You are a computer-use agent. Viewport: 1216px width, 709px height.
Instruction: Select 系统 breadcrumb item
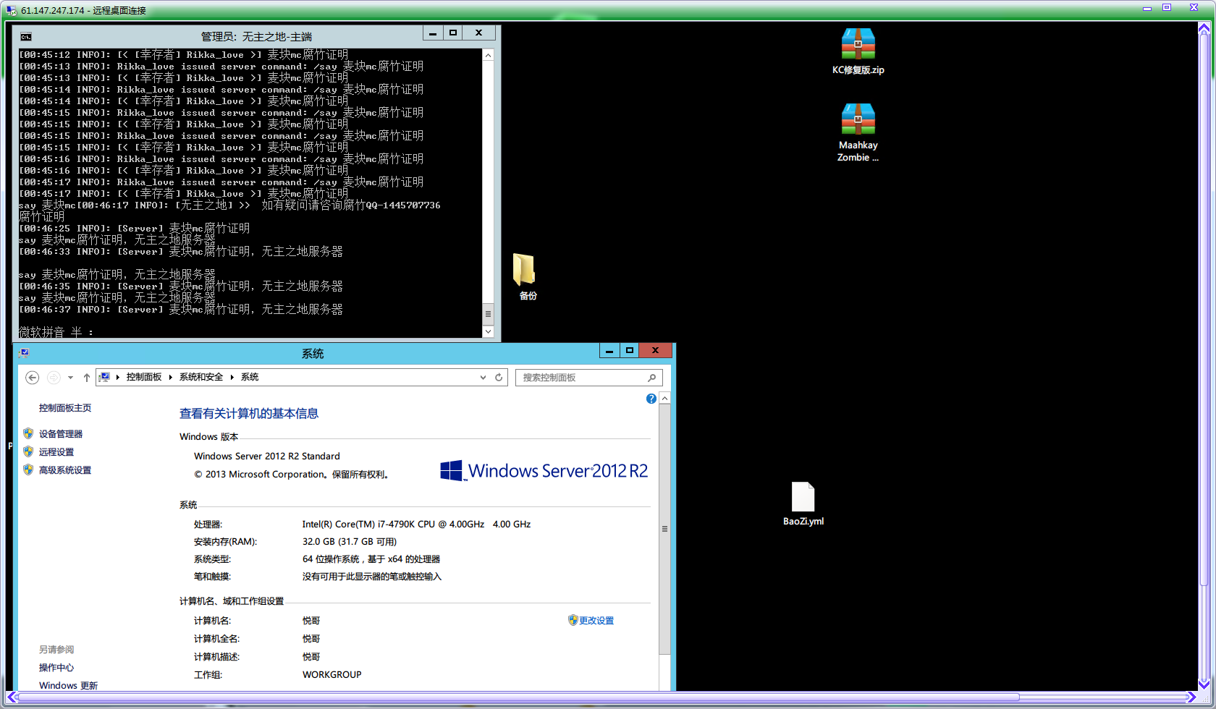pos(250,377)
